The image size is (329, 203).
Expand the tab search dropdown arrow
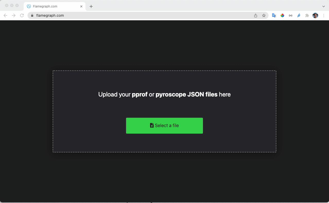pyautogui.click(x=324, y=6)
